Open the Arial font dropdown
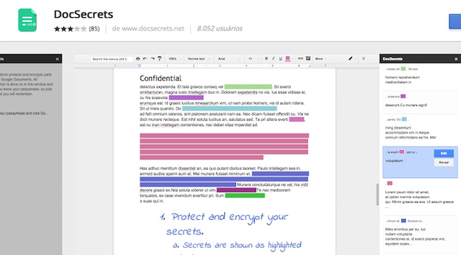Image resolution: width=461 pixels, height=255 pixels. coord(229,59)
